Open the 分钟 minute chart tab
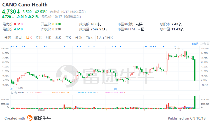 pyautogui.click(x=78, y=38)
